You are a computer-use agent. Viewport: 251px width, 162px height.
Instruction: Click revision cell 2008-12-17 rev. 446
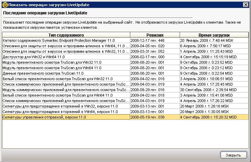155,41
